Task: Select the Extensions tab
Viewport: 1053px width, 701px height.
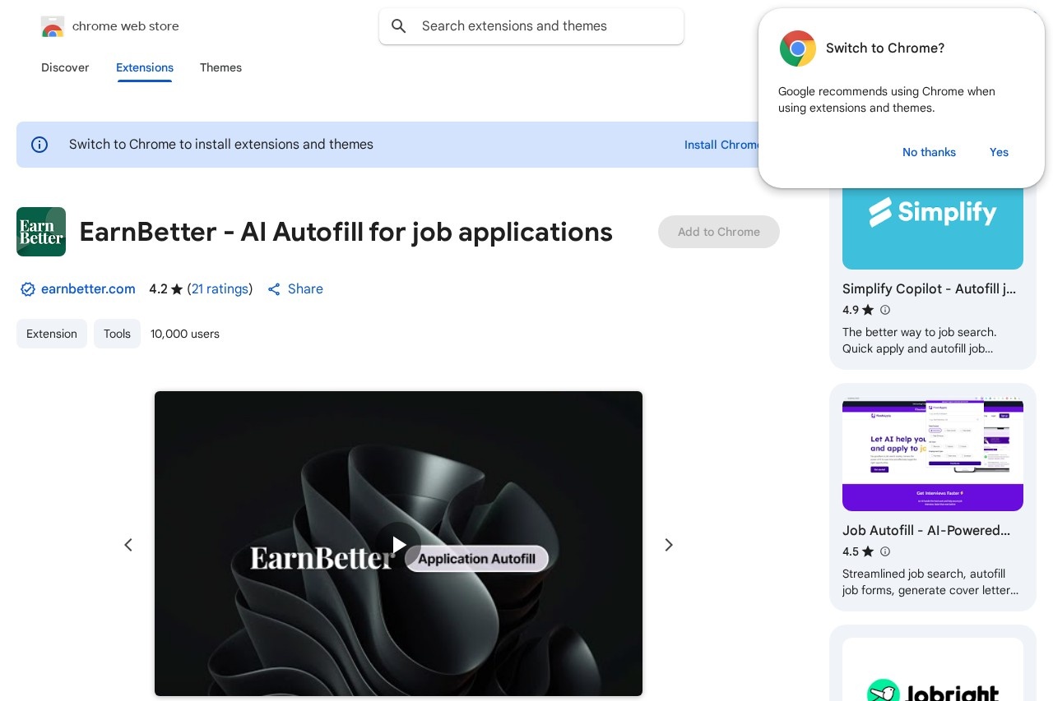Action: [x=145, y=67]
